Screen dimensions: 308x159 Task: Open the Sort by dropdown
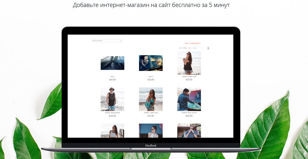tap(203, 48)
